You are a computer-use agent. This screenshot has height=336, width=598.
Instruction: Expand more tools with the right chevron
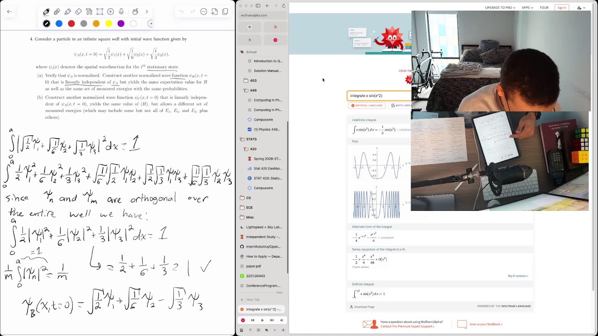click(147, 12)
